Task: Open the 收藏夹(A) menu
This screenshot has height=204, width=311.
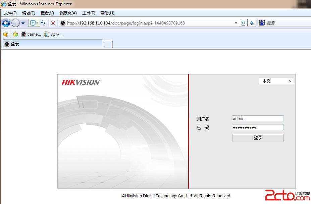Action: 68,13
